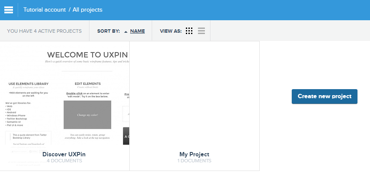370x180 pixels.
Task: Click the USE ELEMENTS LIBRARY heading
Action: coord(29,84)
